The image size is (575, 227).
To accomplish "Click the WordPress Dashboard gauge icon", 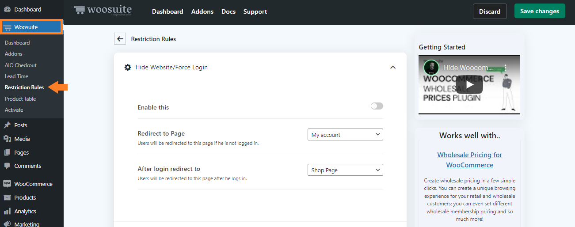I will tap(7, 9).
